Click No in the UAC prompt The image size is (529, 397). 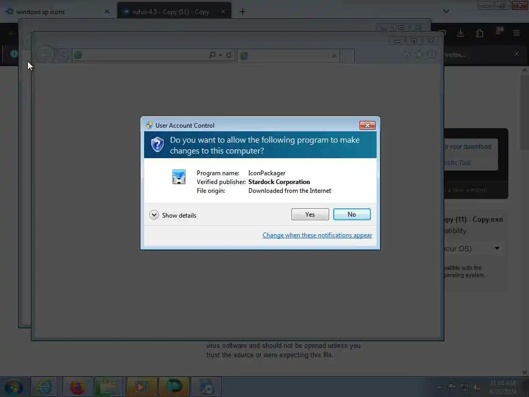pos(351,214)
